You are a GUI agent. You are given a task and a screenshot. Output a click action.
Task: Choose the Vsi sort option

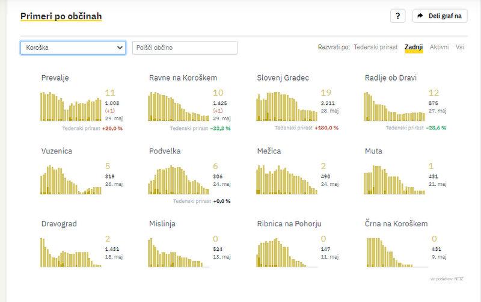click(459, 47)
